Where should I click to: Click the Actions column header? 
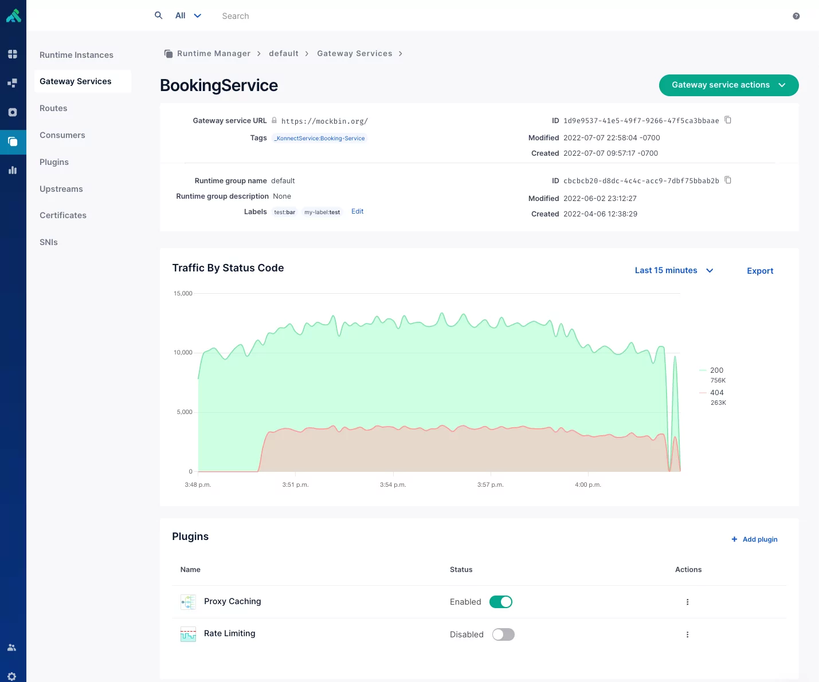pos(688,570)
